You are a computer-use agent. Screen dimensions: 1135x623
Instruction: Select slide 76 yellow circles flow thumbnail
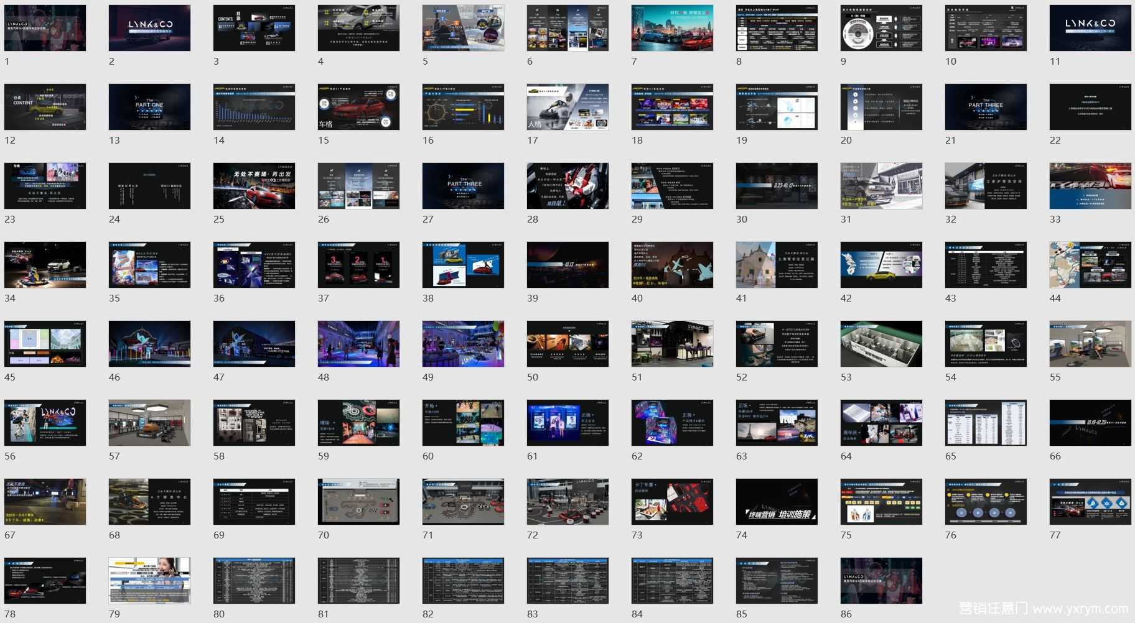[x=986, y=502]
